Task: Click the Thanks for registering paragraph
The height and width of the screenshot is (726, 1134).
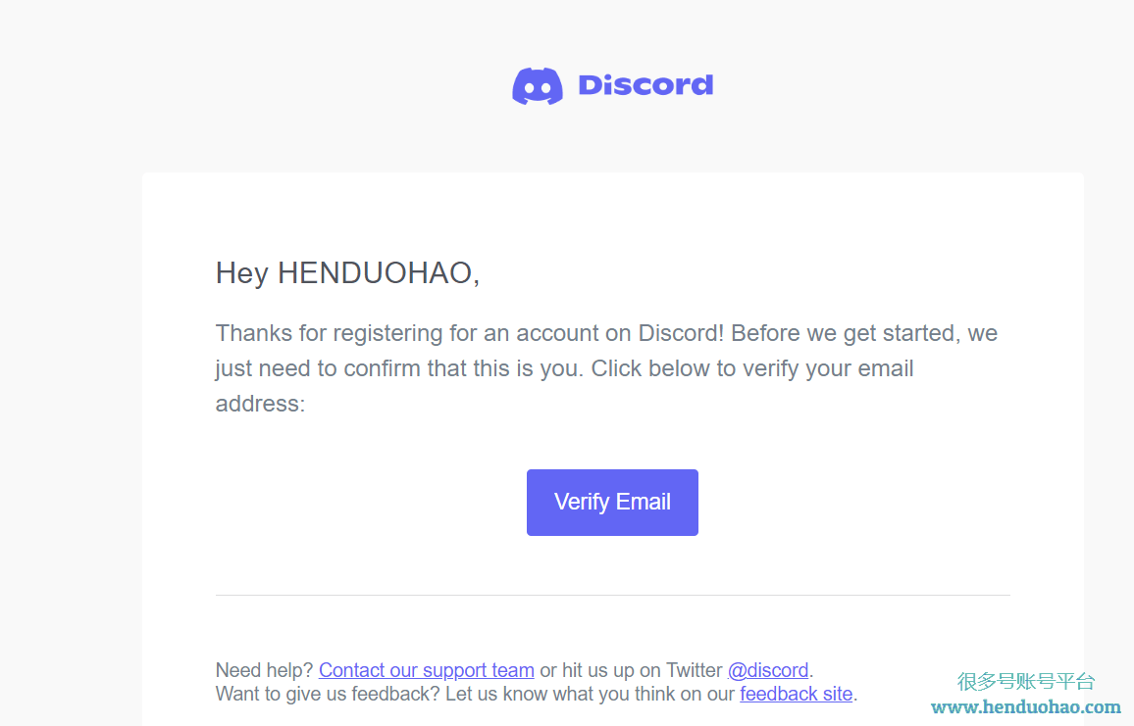Action: [606, 368]
